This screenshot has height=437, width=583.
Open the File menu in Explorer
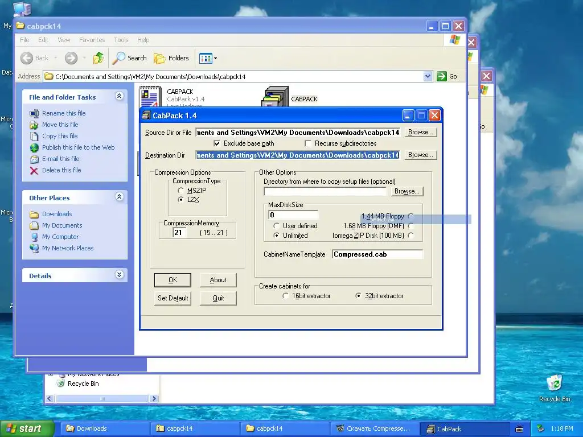[x=24, y=40]
